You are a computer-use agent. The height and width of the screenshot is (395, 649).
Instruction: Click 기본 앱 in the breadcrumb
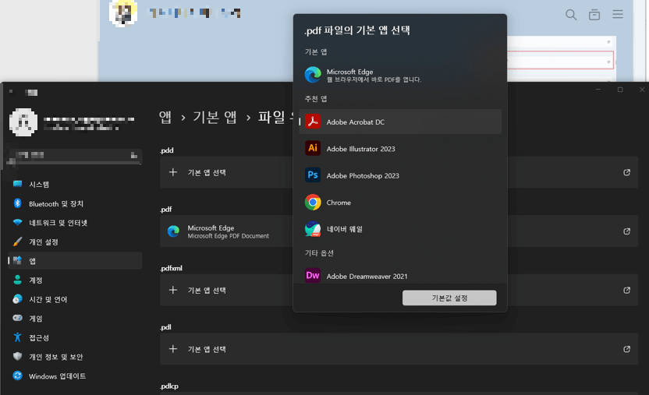pos(215,118)
